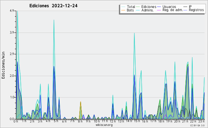This screenshot has width=208, height=128.
Task: Click the '5 h' x-axis label
Action: point(56,121)
